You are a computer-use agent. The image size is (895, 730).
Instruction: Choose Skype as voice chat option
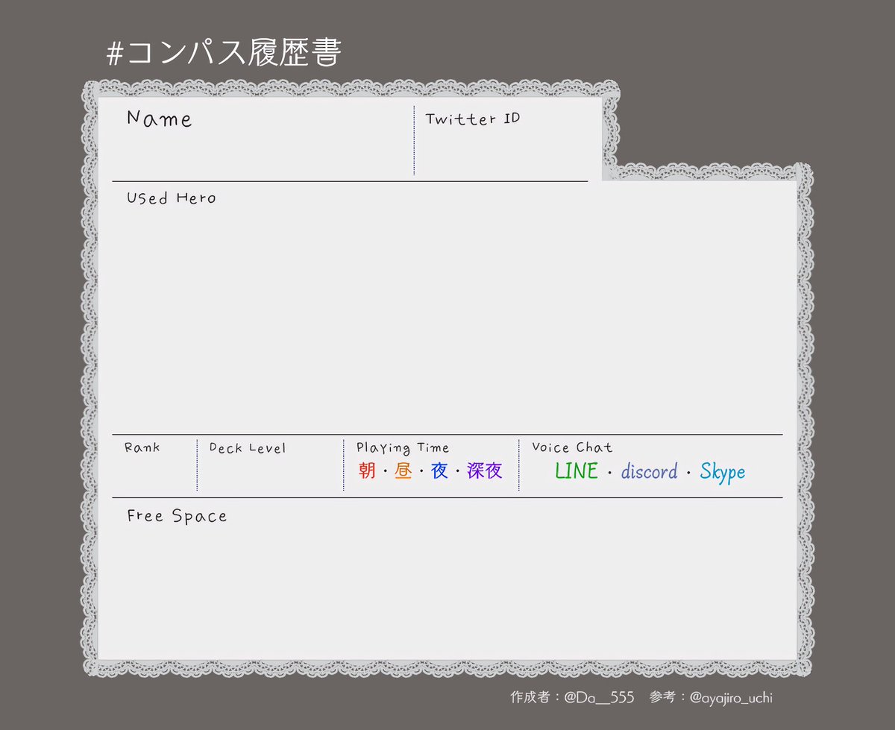tap(722, 471)
